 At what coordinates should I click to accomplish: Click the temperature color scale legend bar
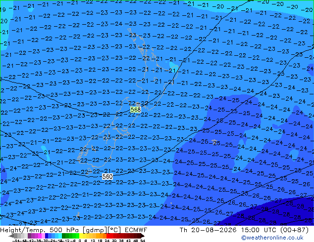click(76, 236)
